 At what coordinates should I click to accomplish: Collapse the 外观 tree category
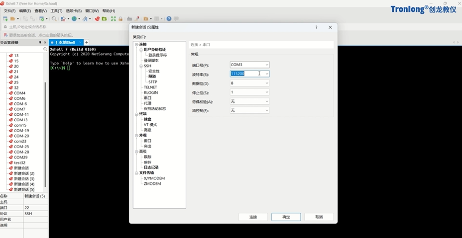click(136, 135)
